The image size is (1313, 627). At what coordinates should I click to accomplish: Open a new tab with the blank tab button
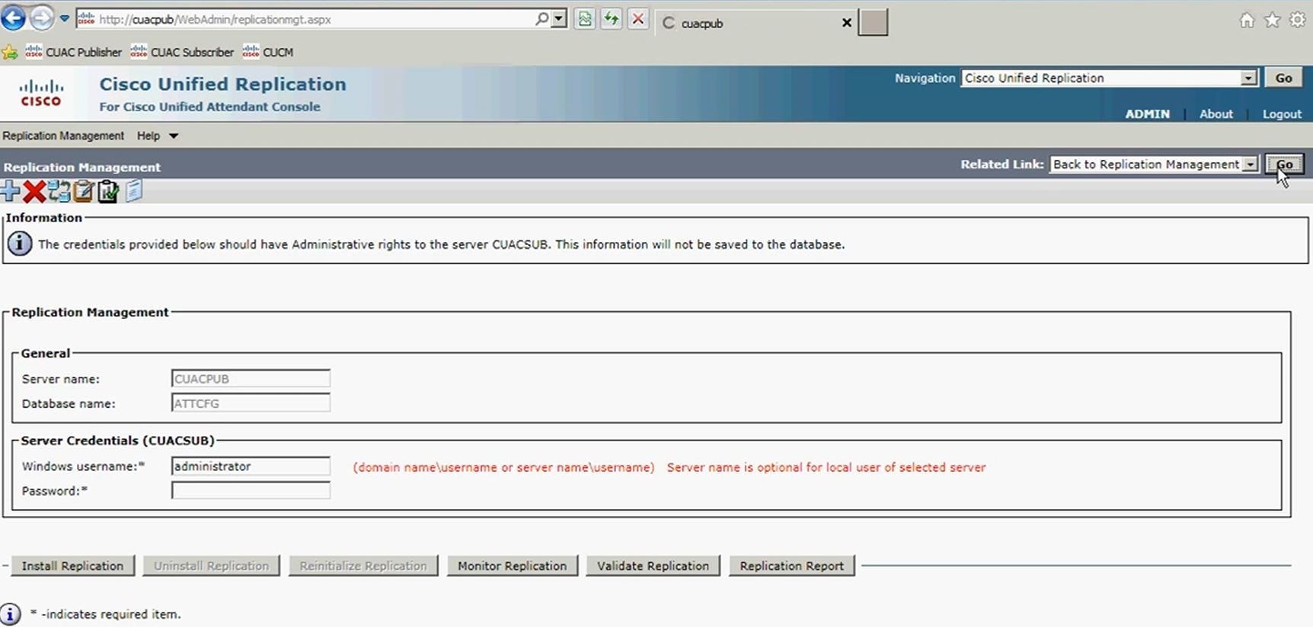[x=873, y=23]
